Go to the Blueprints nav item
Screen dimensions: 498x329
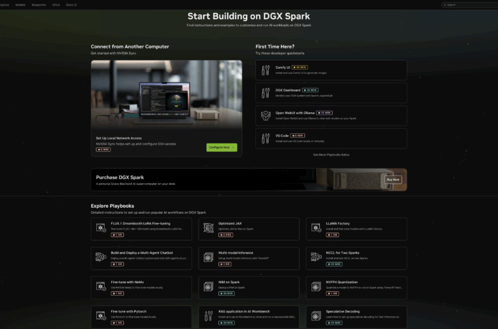39,4
